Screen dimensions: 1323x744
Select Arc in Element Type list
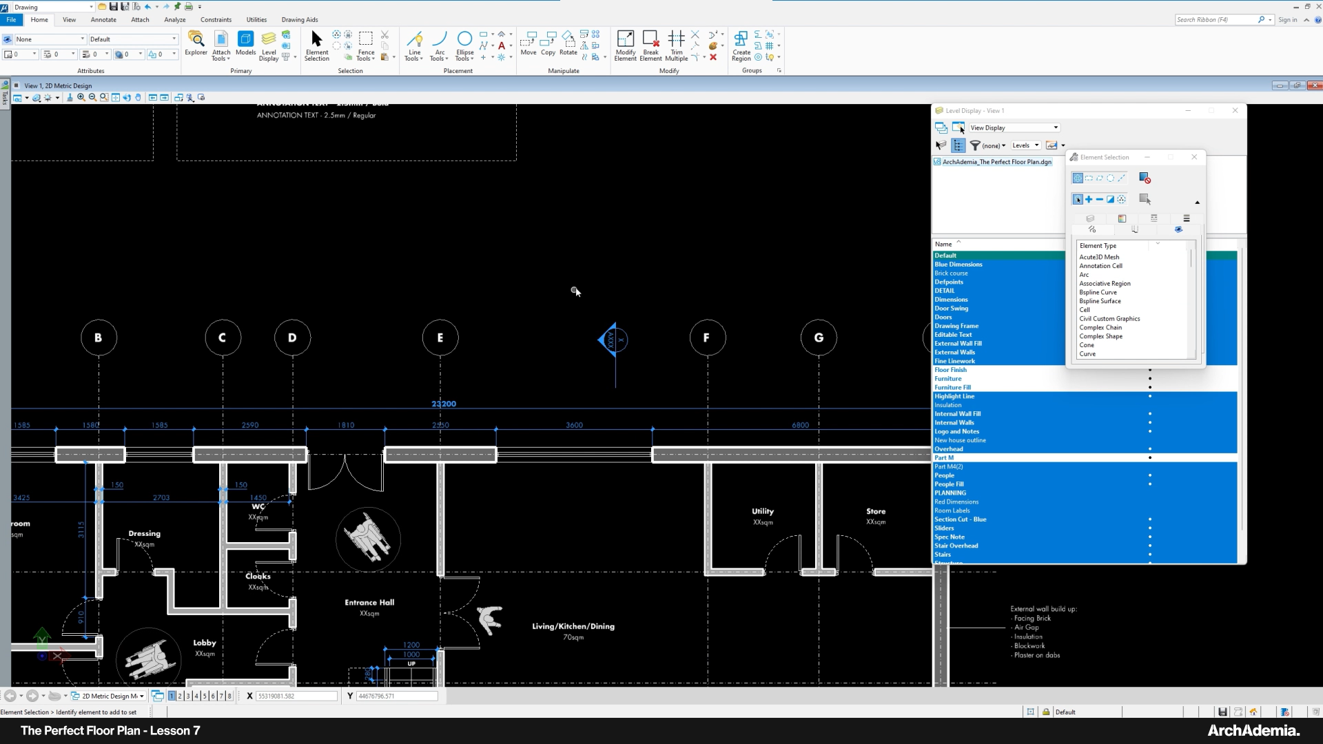click(x=1084, y=275)
